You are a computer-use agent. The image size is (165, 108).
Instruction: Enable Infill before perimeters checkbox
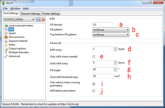[x=94, y=91]
